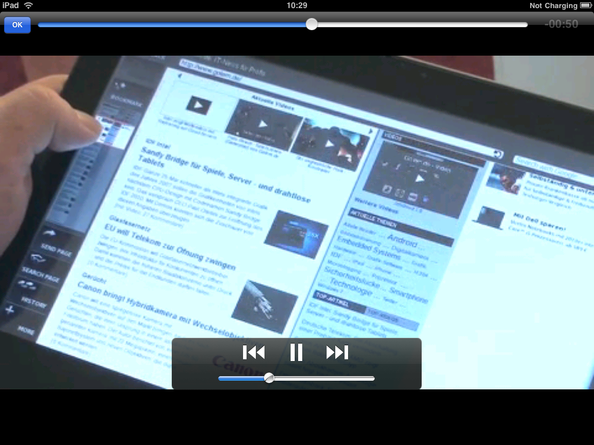
Task: Adjust the volume slider in the control overlay
Action: point(269,378)
